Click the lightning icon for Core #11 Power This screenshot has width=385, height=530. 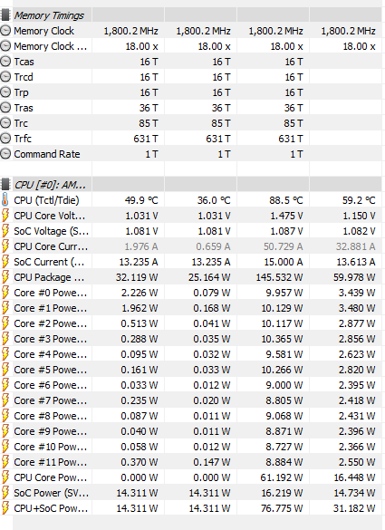pos(5,462)
